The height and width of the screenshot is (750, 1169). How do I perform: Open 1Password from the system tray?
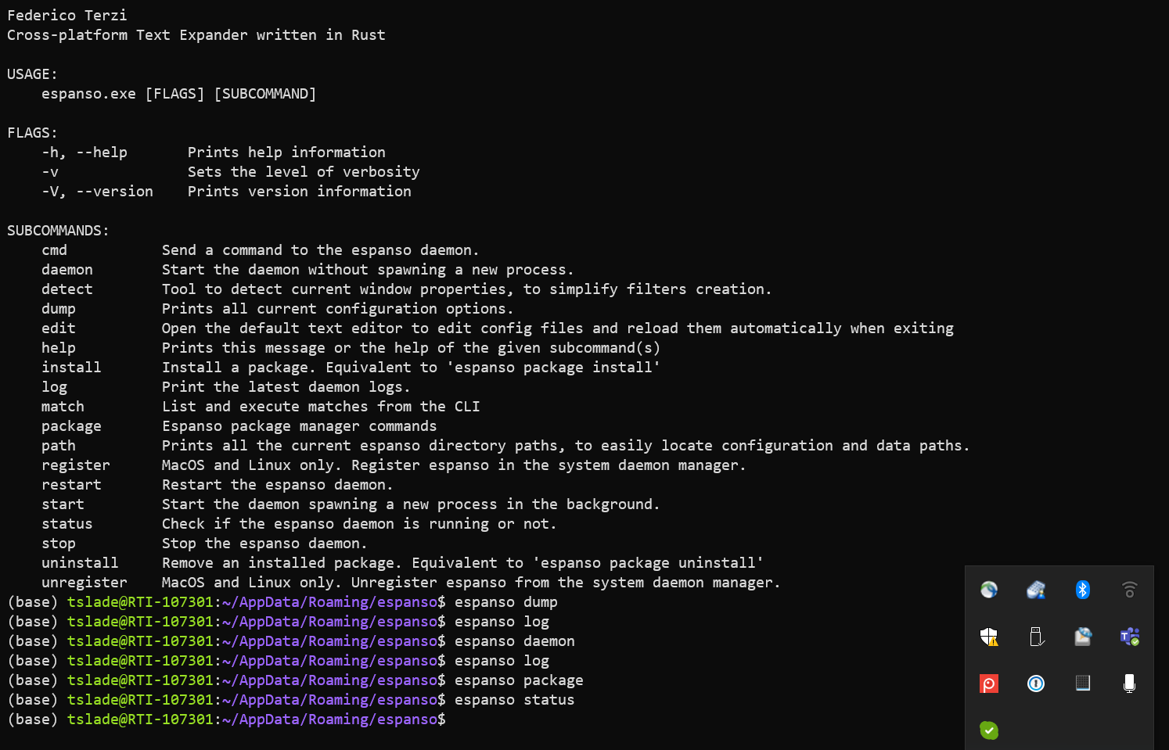1036,684
